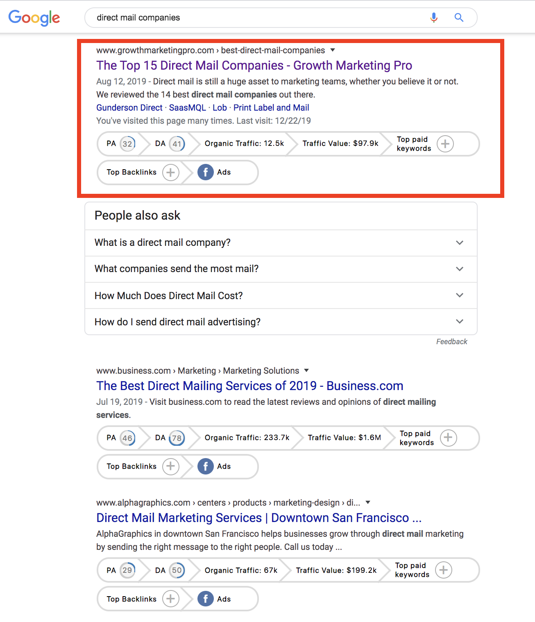Open the Print Label and Mail sitelink
The image size is (535, 622).
point(271,108)
